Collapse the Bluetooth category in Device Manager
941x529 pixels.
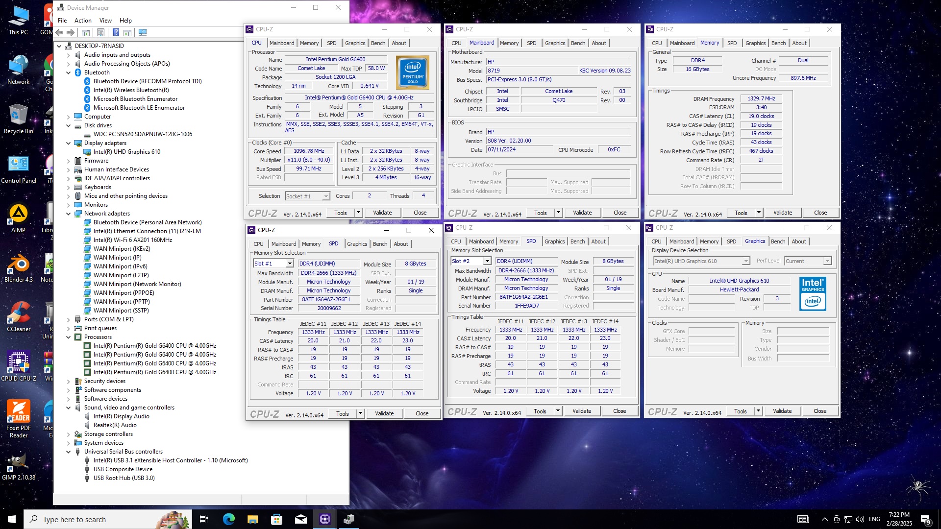click(x=69, y=72)
